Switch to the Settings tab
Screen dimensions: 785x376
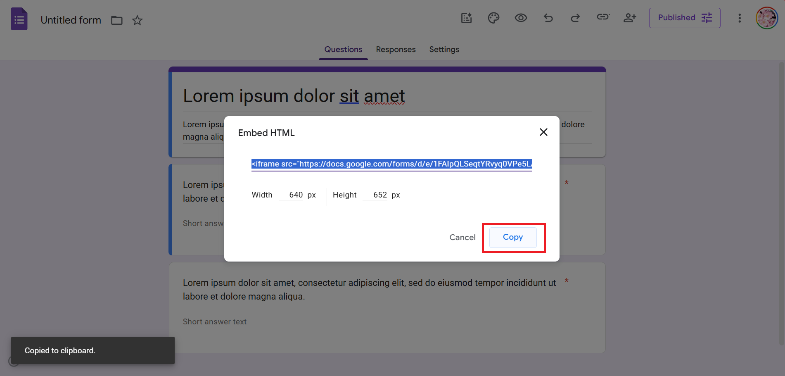(444, 49)
